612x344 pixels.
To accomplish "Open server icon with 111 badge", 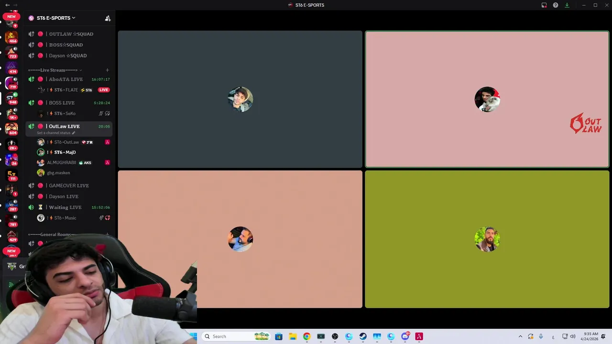I will [x=11, y=175].
